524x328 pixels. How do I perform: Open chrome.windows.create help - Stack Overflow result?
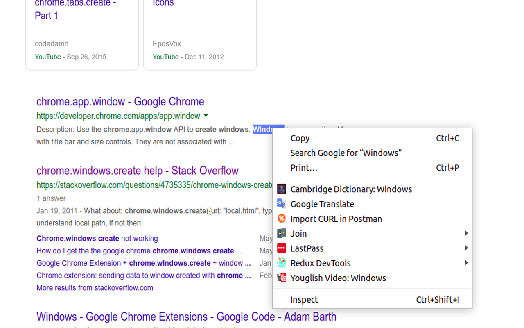click(x=138, y=171)
